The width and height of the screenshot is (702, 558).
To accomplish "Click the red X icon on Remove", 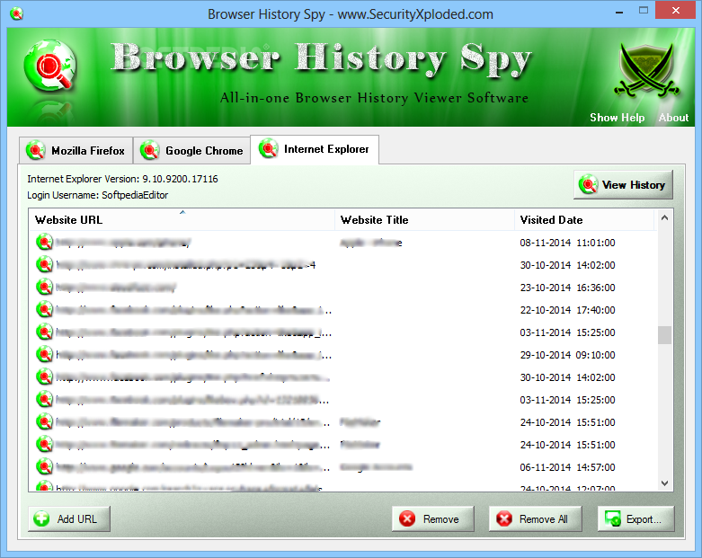I will 407,518.
